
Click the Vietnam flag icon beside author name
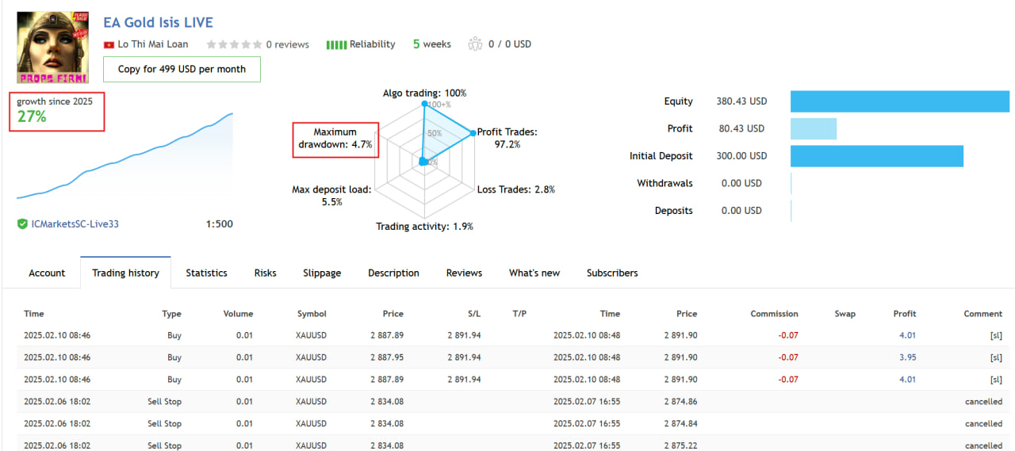[109, 44]
